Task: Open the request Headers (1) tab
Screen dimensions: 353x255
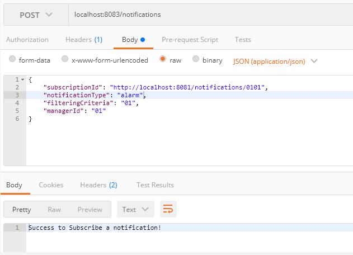Action: pos(84,40)
